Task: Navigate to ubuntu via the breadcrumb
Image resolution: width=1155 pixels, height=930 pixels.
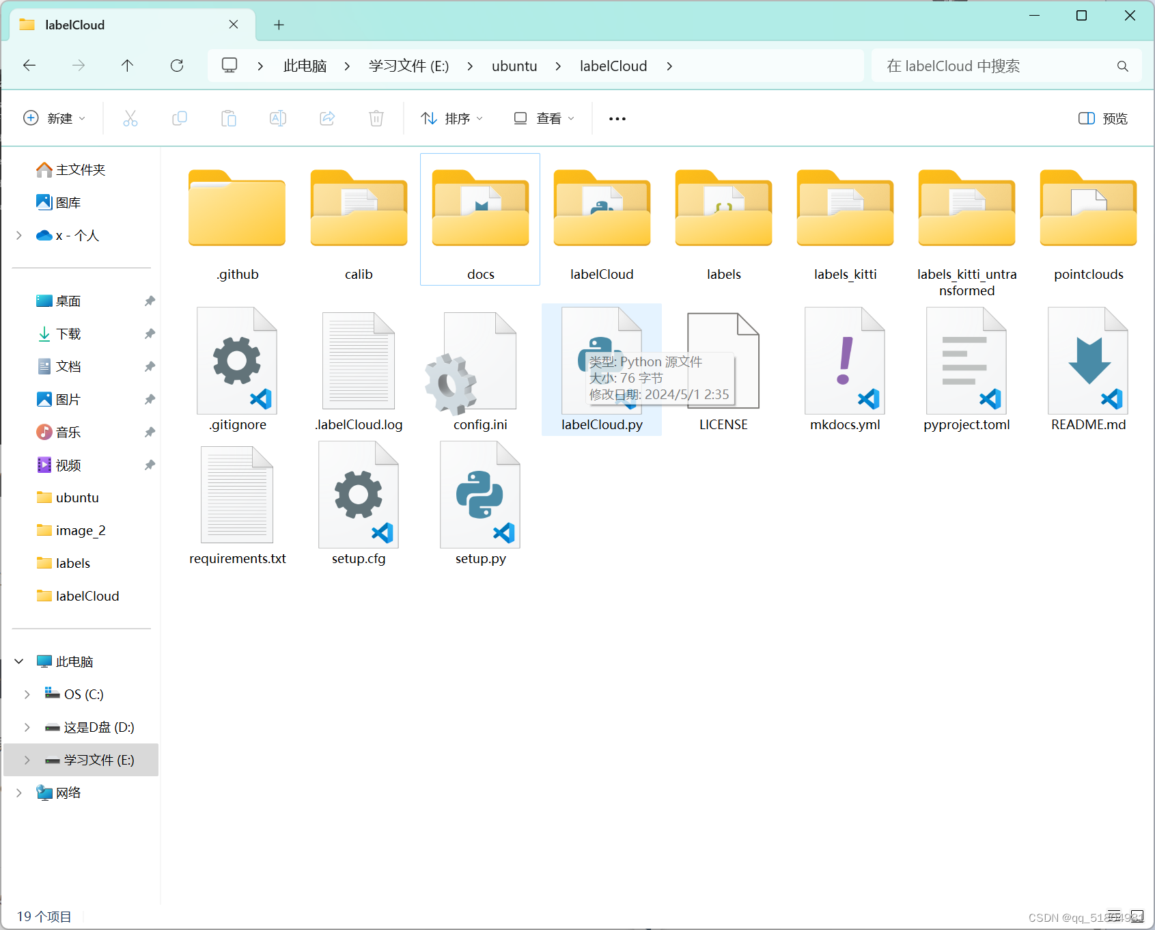Action: coord(514,66)
